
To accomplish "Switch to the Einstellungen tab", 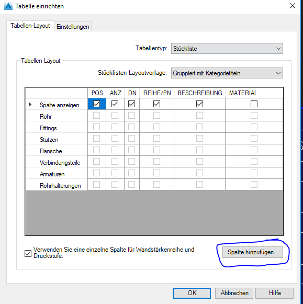I will 73,27.
